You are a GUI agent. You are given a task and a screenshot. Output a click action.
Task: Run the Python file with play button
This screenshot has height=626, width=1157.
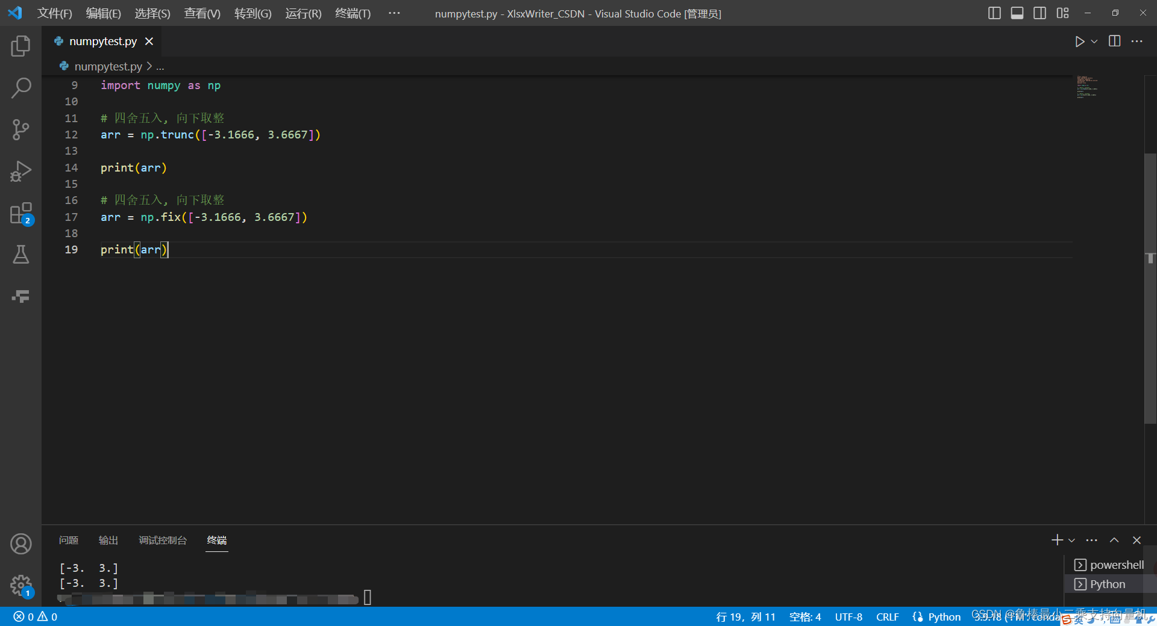coord(1079,42)
